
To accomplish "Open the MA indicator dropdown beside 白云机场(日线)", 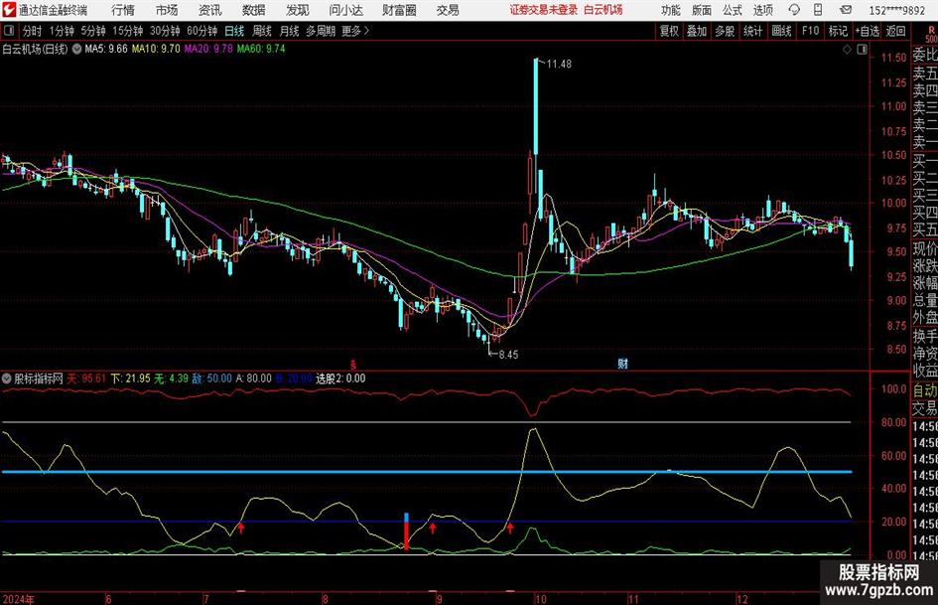I will [76, 49].
